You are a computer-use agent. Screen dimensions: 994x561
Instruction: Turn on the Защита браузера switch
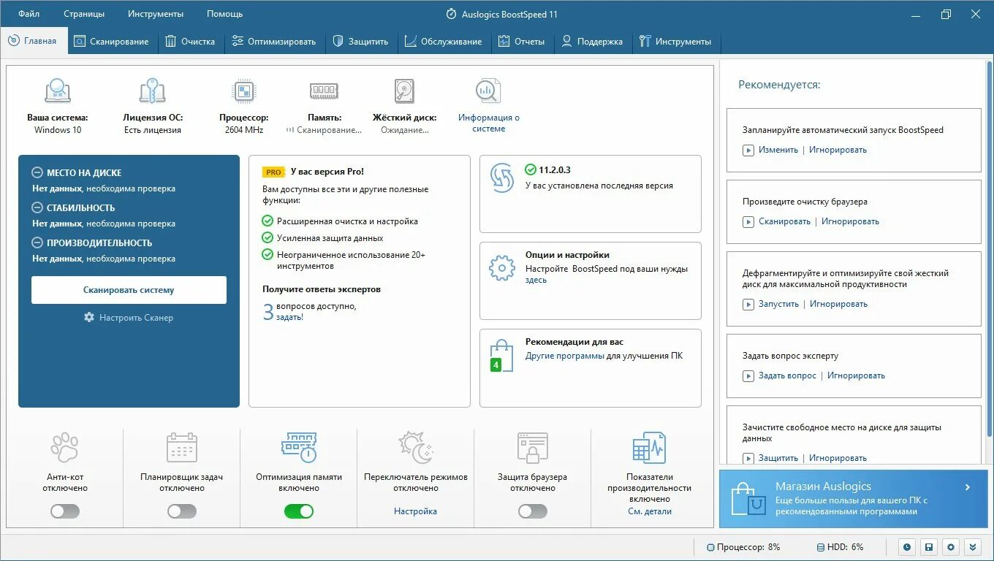(x=533, y=511)
